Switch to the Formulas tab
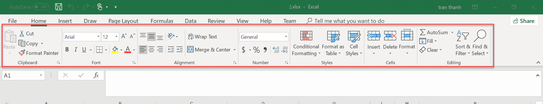Image resolution: width=543 pixels, height=104 pixels. tap(162, 21)
